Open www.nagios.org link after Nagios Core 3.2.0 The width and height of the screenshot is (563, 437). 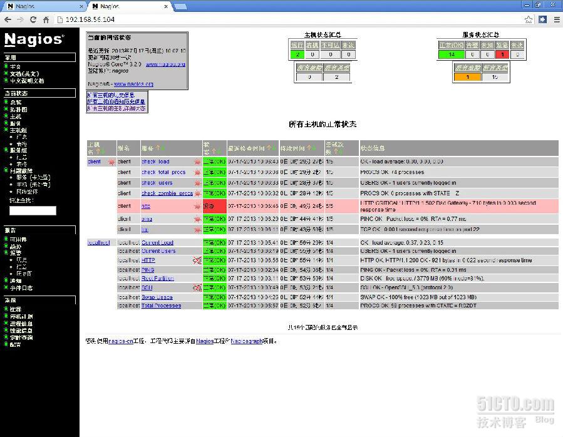(165, 64)
